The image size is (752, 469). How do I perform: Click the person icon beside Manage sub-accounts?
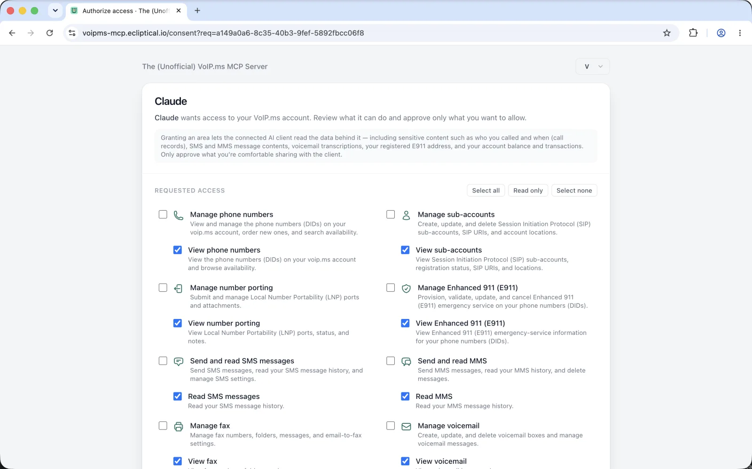407,215
